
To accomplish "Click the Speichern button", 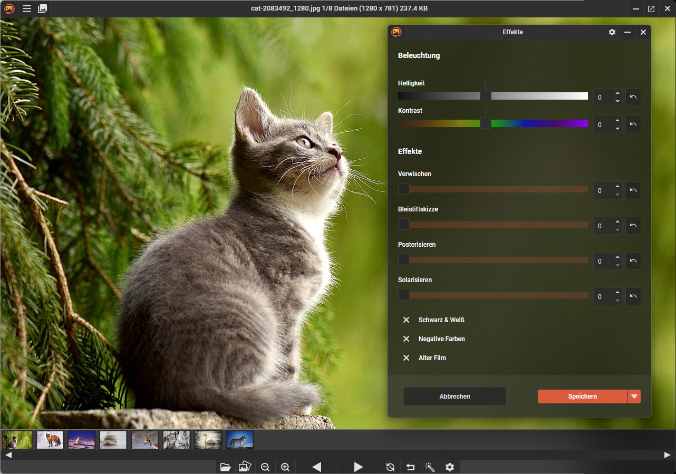I will click(582, 396).
